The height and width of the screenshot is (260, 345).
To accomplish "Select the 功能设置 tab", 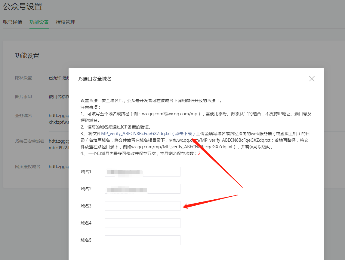I will tap(39, 22).
